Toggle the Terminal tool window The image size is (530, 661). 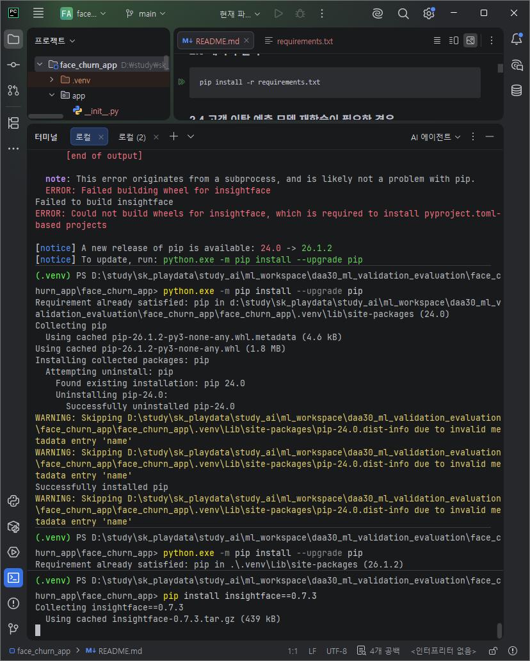click(13, 578)
